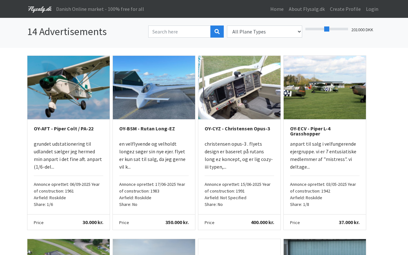Open the Rutan Long-EZ aircraft photo

(x=154, y=88)
